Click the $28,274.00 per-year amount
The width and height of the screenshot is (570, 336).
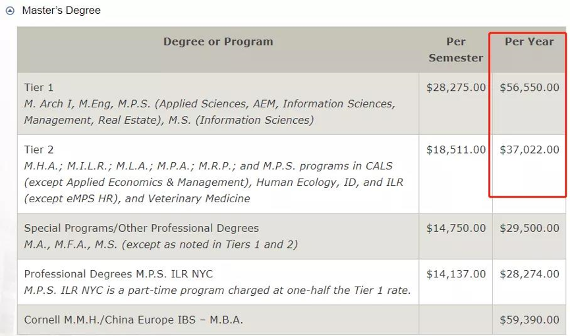click(529, 274)
